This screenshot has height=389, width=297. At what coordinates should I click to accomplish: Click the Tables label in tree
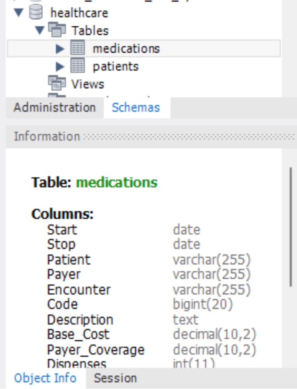(90, 31)
